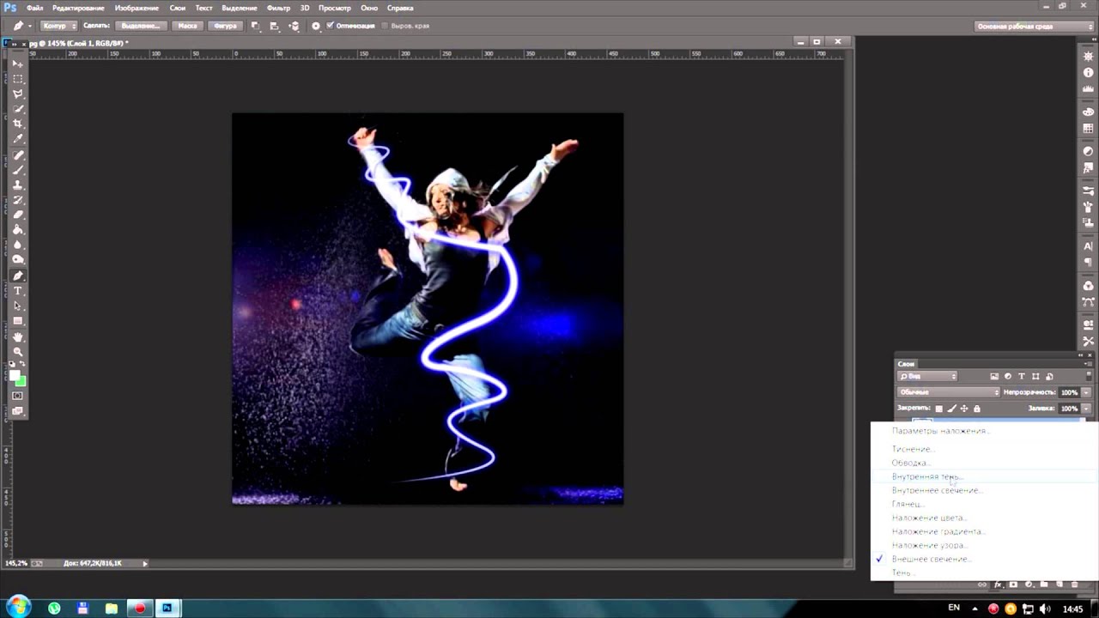Viewport: 1099px width, 618px height.
Task: Select the Path Selection arrow tool
Action: click(18, 306)
